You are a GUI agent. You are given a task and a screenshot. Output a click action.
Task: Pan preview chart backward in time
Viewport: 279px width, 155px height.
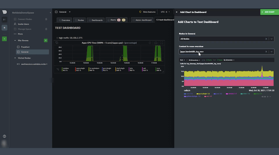262,97
